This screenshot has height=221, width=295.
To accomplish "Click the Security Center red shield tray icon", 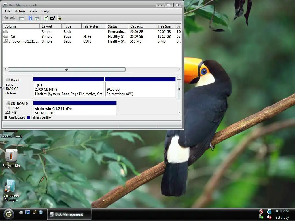I will tap(261, 212).
